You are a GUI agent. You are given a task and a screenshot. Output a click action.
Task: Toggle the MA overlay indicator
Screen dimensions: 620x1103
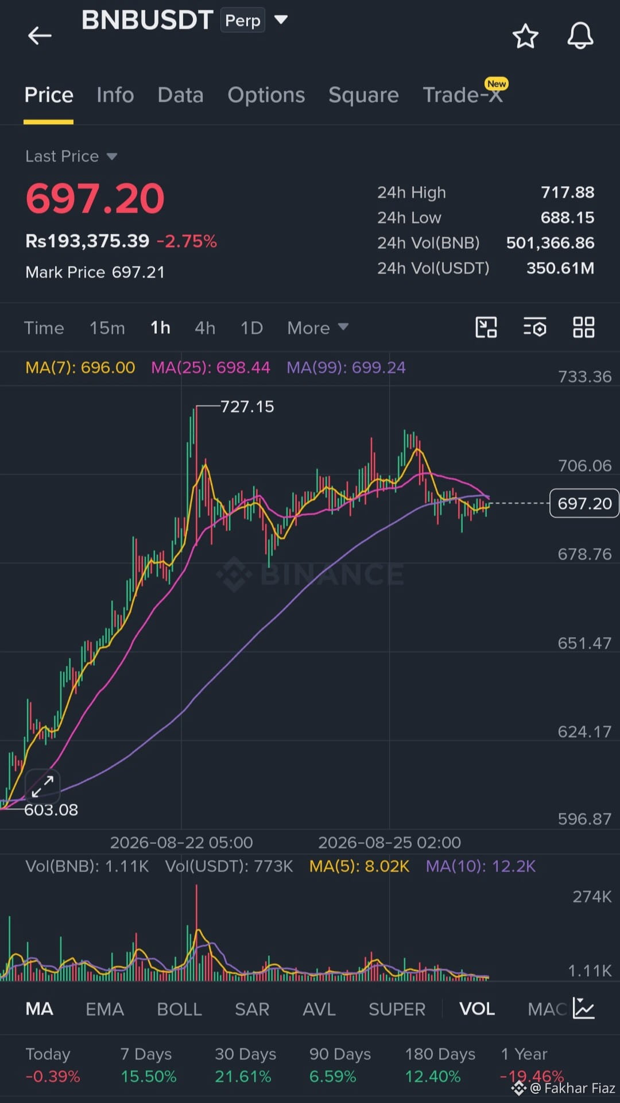40,1009
